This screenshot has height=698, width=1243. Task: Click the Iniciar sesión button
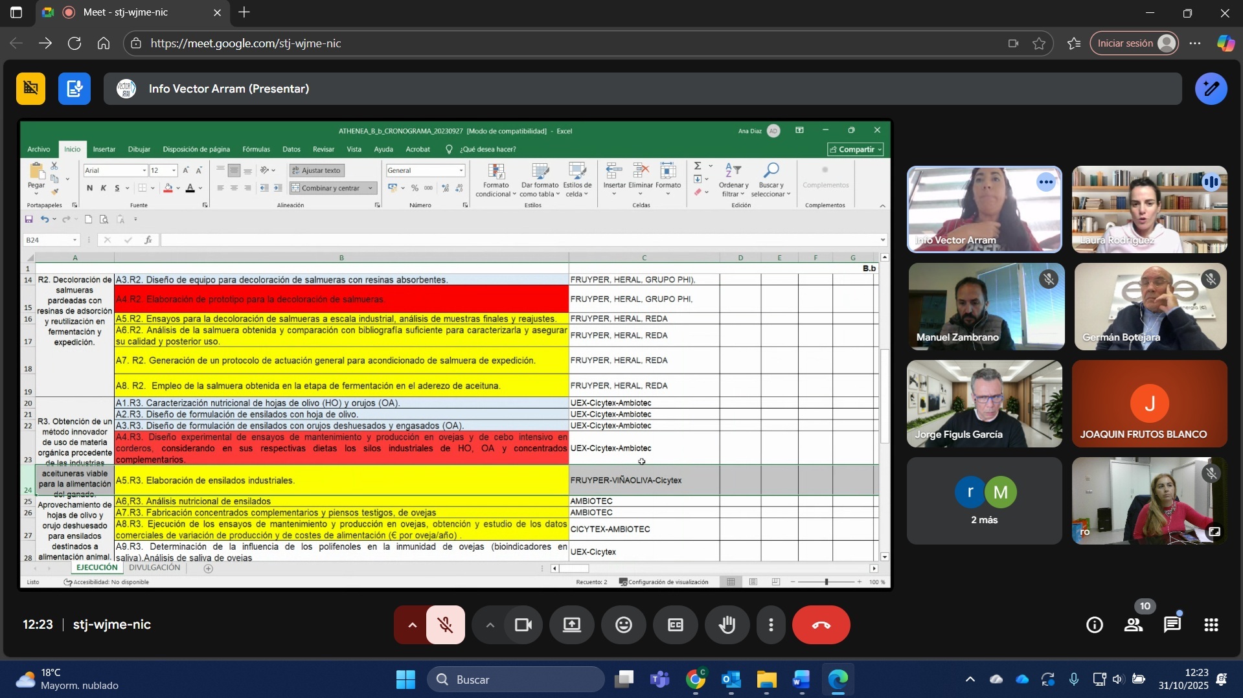[1134, 43]
